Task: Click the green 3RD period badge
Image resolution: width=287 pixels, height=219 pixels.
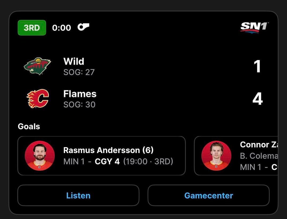Action: 32,28
